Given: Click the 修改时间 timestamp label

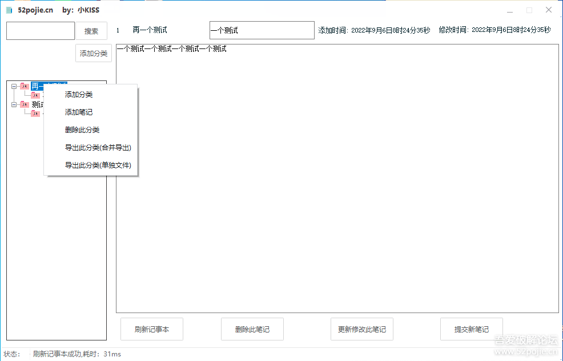Looking at the screenshot, I should click(495, 30).
